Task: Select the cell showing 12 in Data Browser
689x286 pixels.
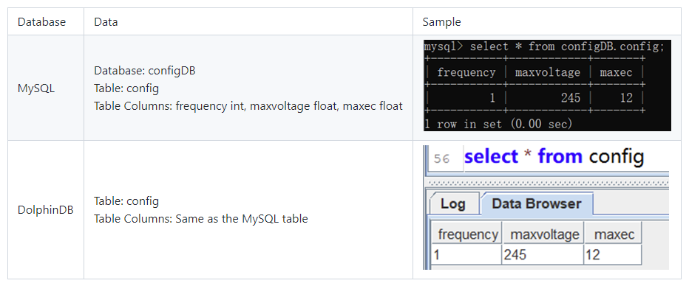Action: pos(613,254)
